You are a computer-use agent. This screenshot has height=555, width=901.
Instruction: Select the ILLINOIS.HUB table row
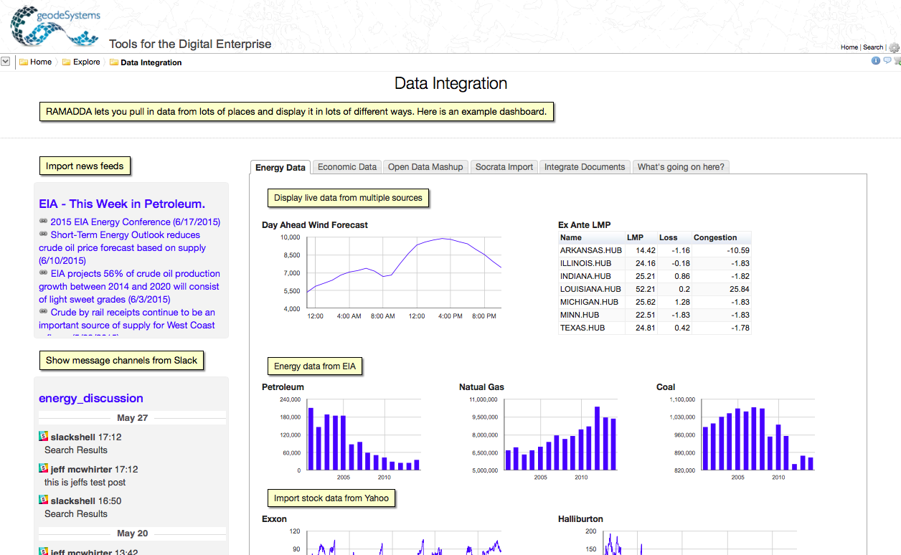[x=655, y=263]
